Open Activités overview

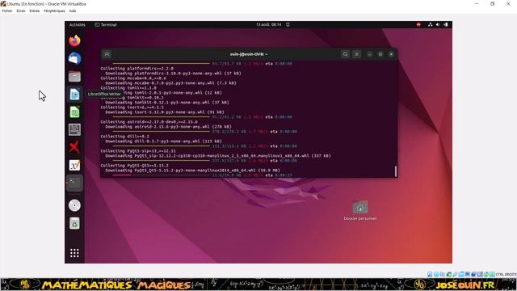pos(78,25)
